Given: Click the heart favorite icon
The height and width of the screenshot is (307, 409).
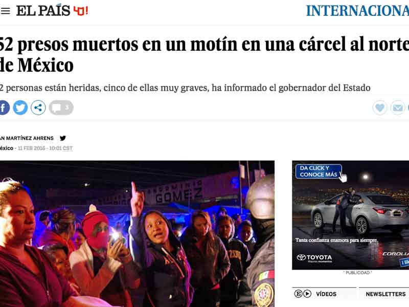Looking at the screenshot, I should pos(380,107).
